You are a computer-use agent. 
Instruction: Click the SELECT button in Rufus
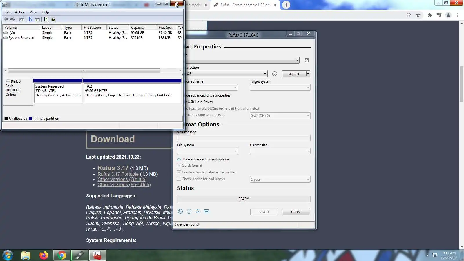point(294,74)
